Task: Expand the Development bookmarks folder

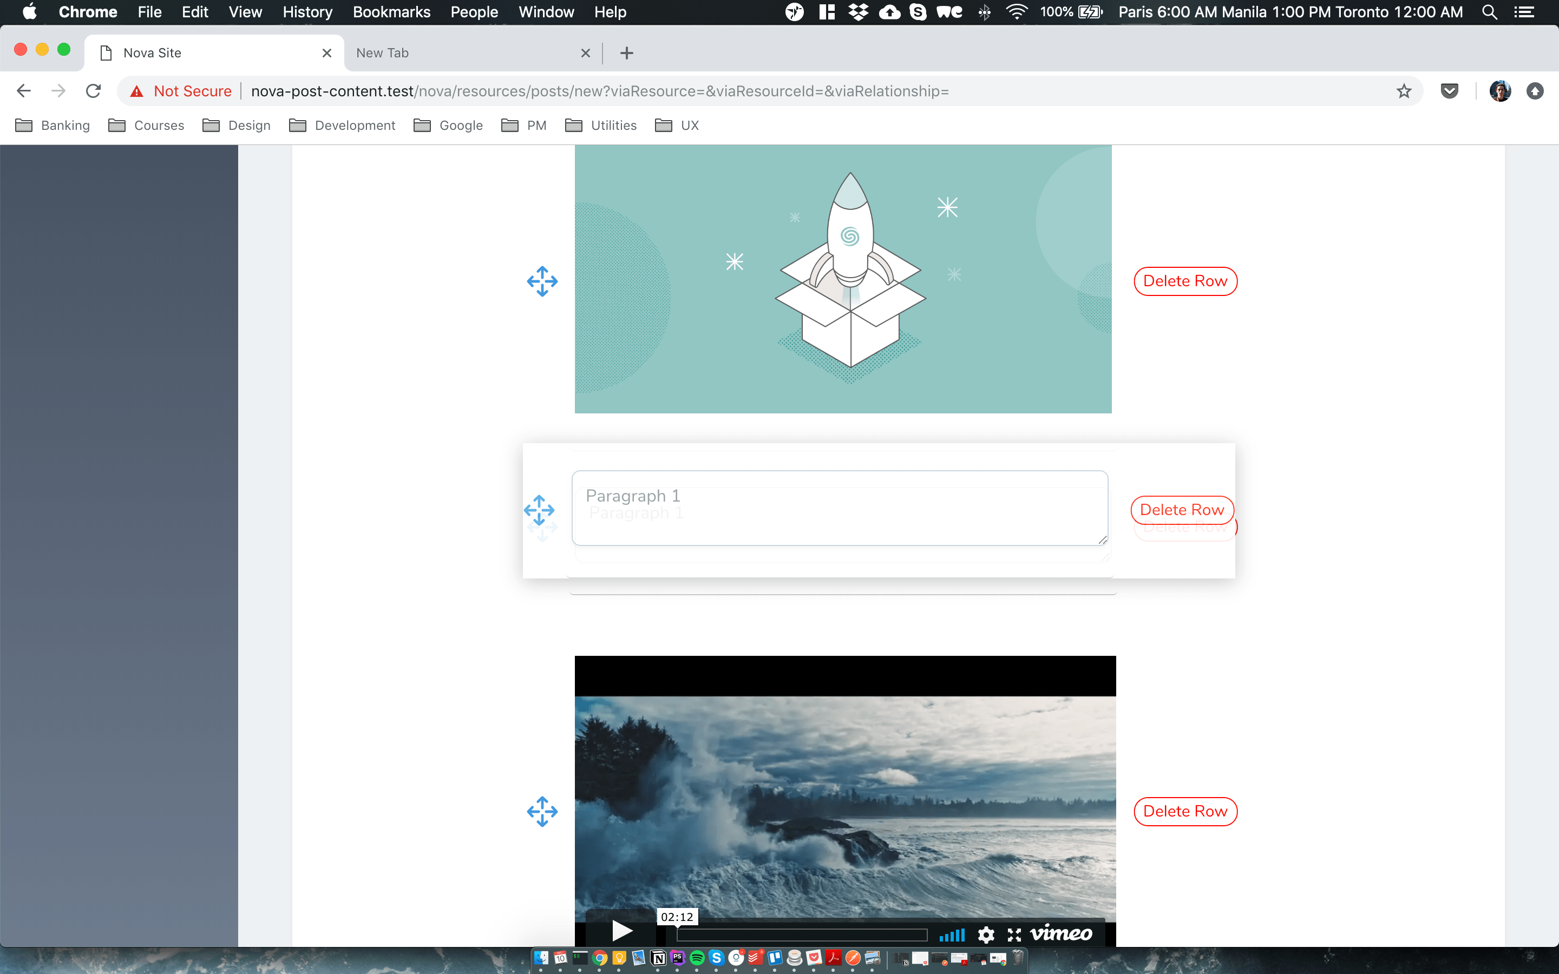Action: [x=342, y=126]
